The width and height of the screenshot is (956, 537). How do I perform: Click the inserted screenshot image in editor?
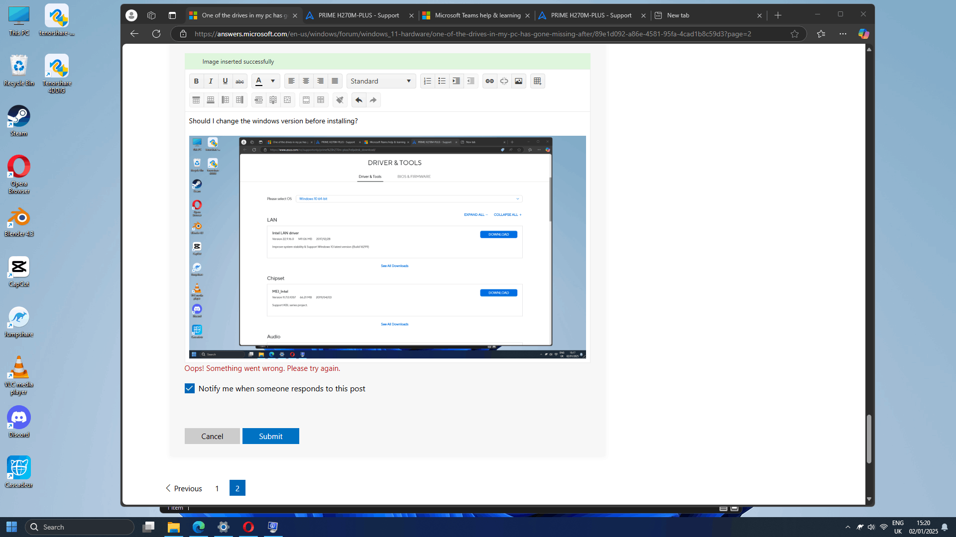(387, 247)
